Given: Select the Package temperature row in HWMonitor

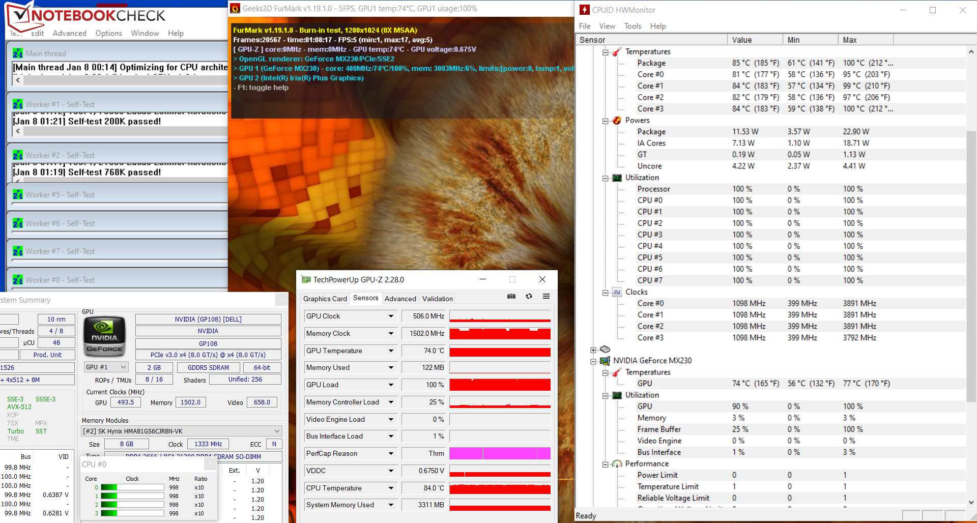Looking at the screenshot, I should 771,63.
